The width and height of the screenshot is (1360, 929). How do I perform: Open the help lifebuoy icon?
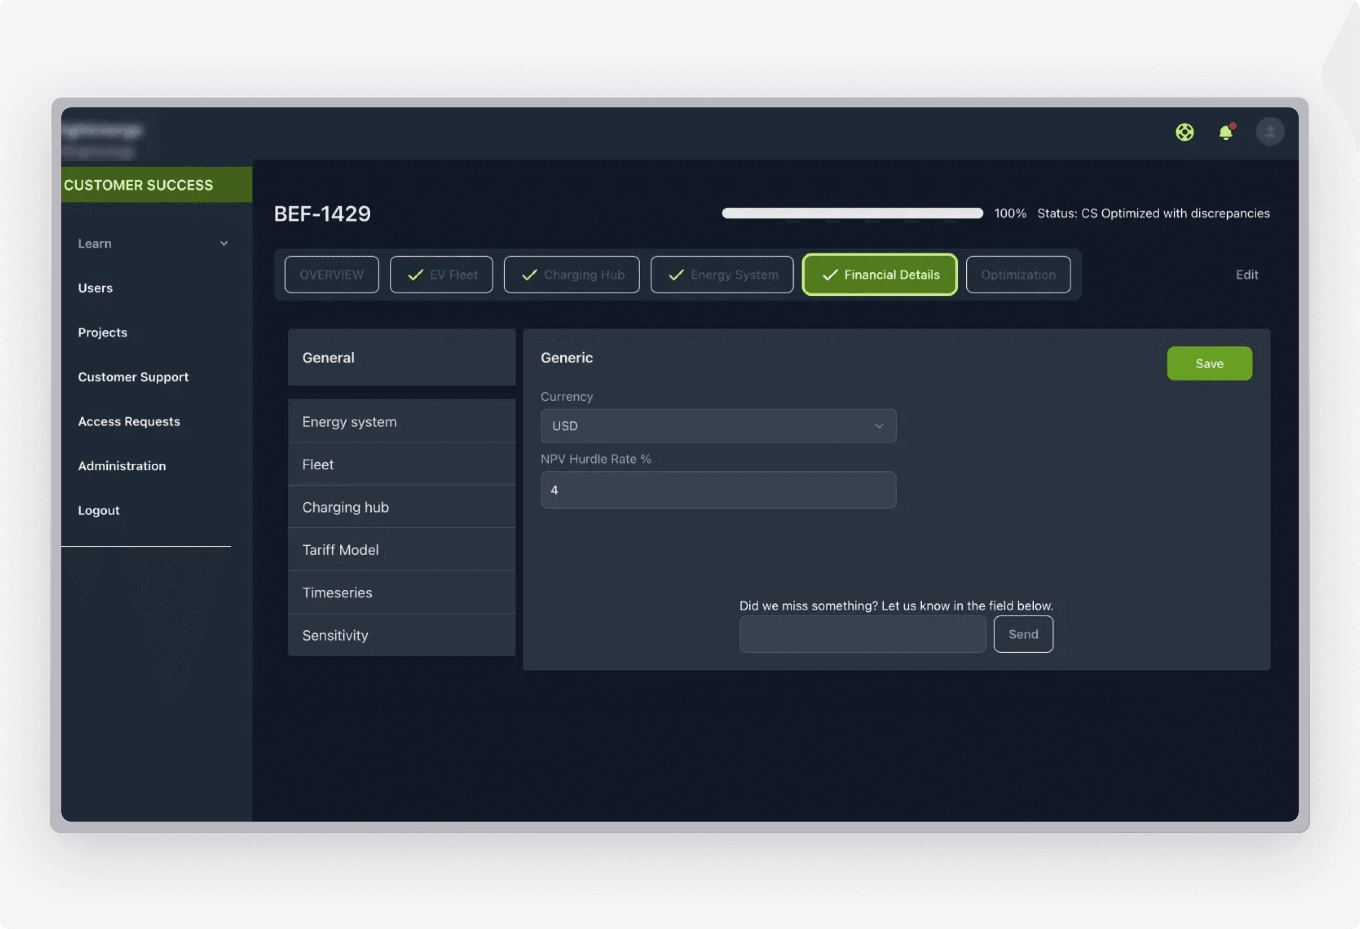tap(1185, 132)
